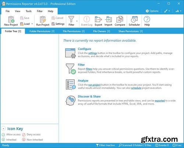Image resolution: width=184 pixels, height=148 pixels.
Task: Click the application icon in title bar
Action: (3, 4)
